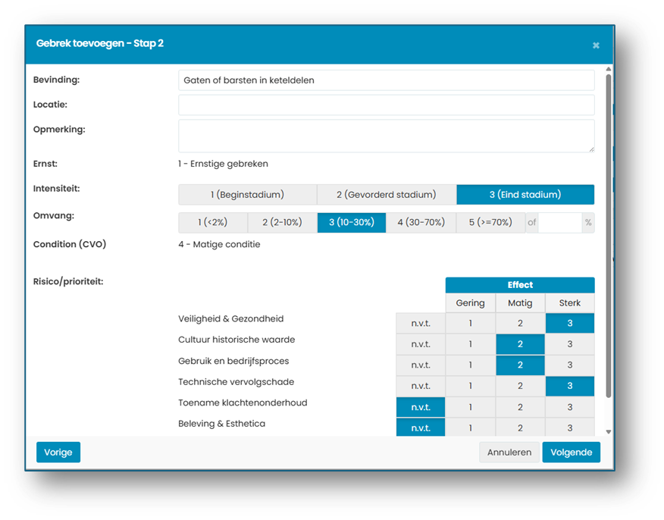Set Veiligheid & Gezondheid effect to 1
The image size is (664, 520).
[471, 324]
